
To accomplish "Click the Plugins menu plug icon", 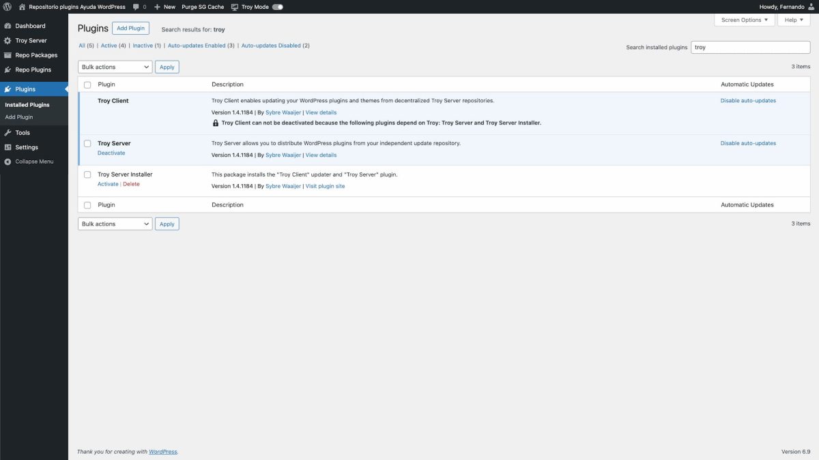I will pos(8,89).
